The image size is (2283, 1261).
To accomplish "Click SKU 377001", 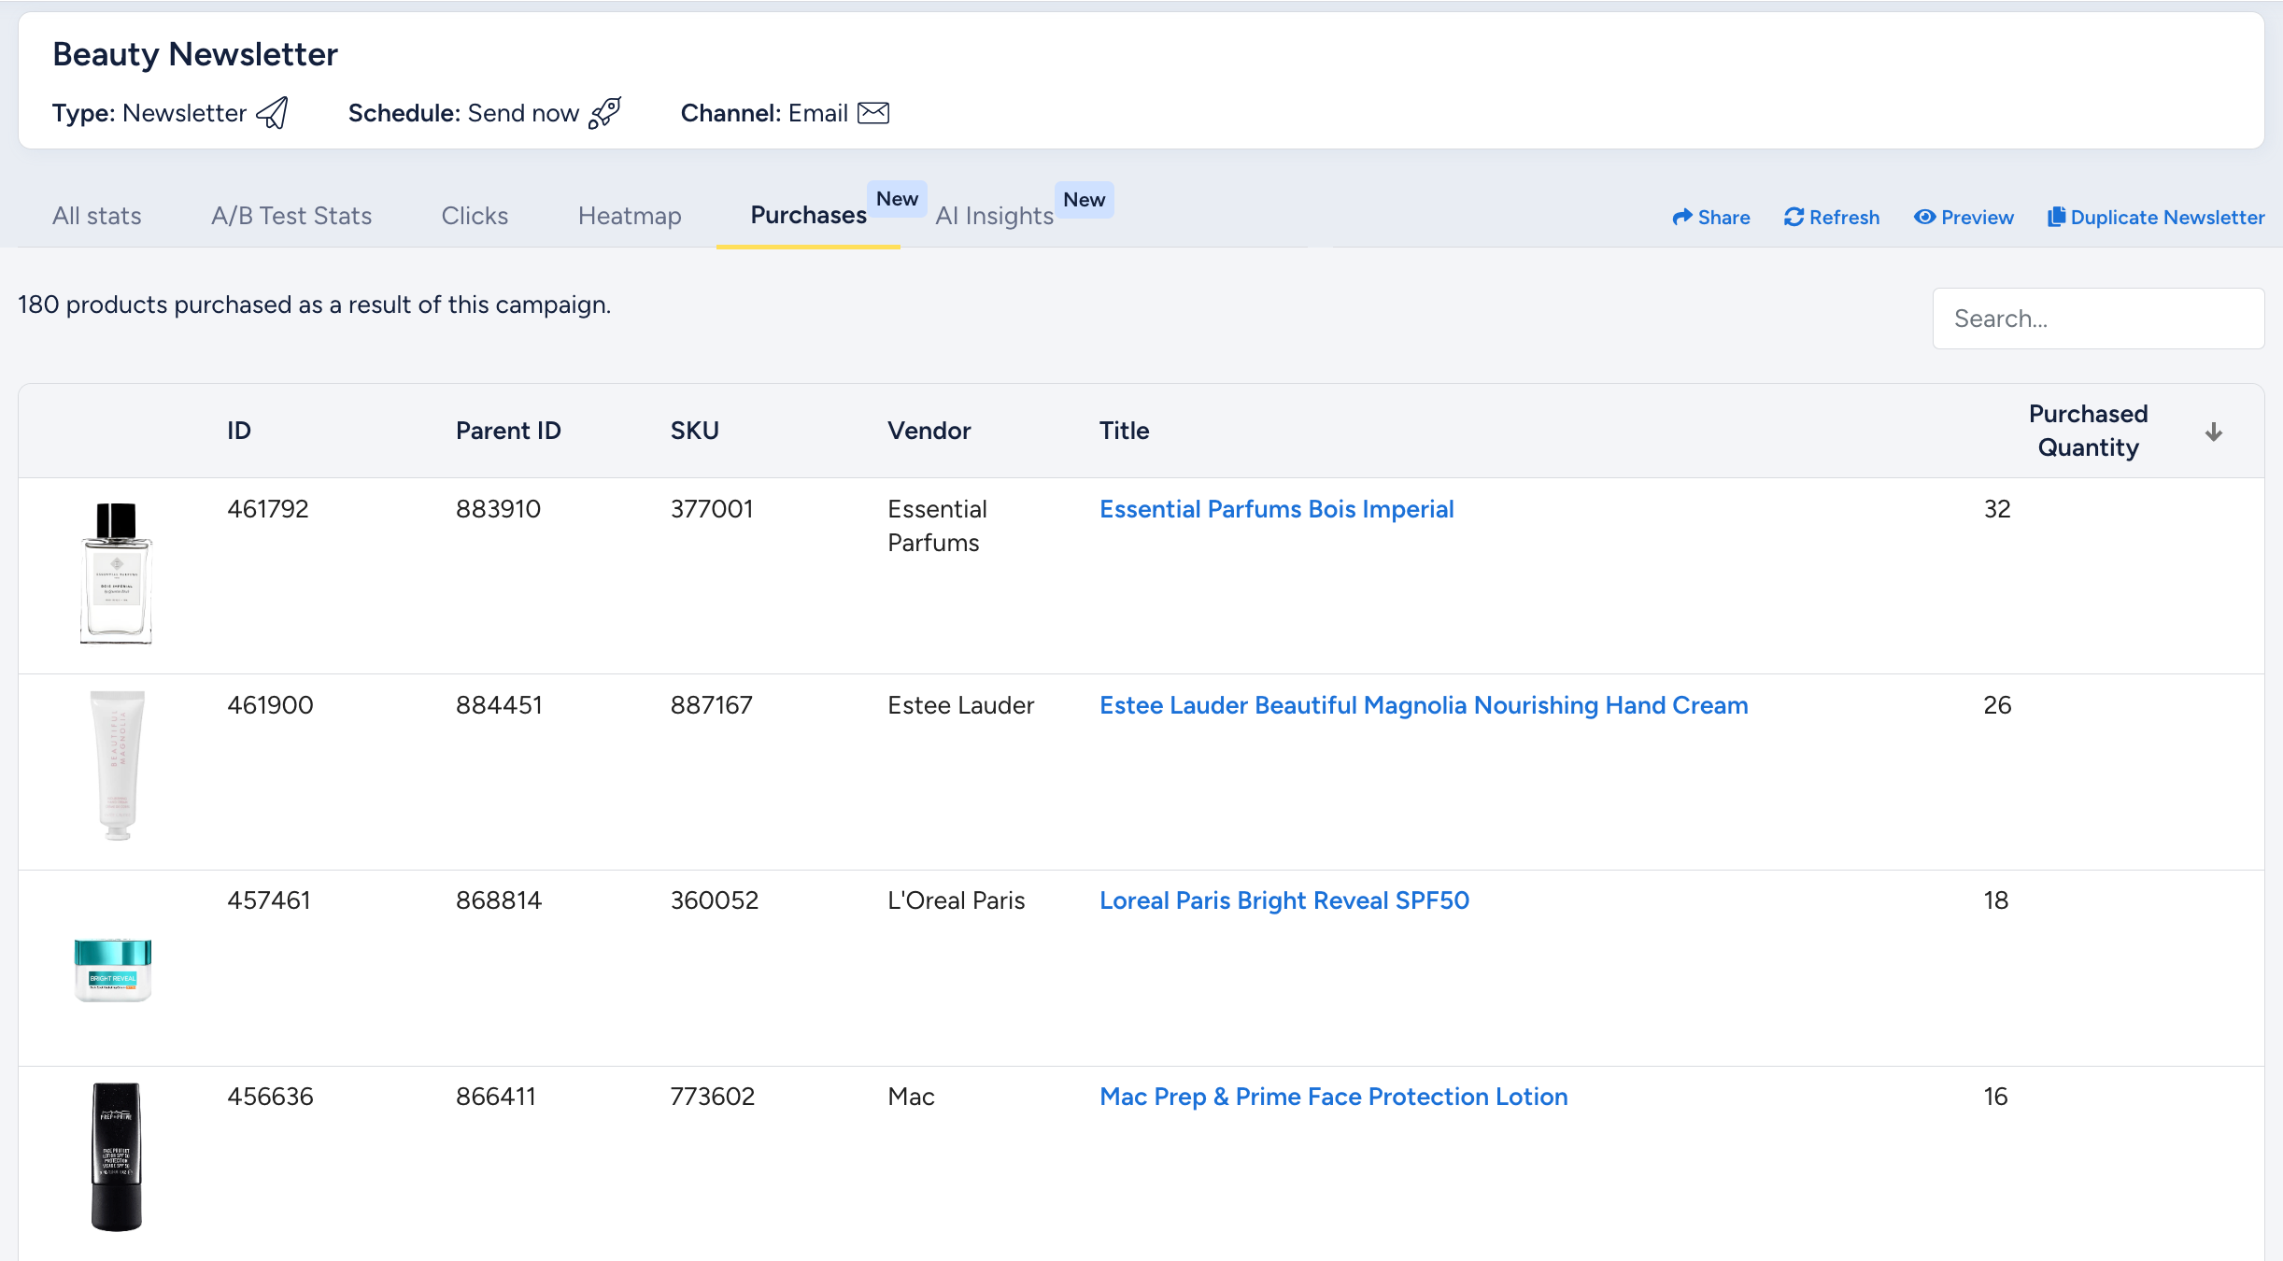I will (x=712, y=509).
